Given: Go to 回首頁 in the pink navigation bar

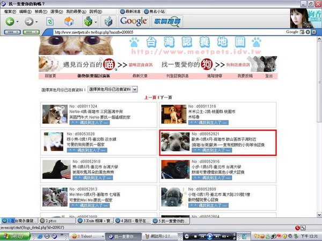Looking at the screenshot, I should pyautogui.click(x=50, y=76).
